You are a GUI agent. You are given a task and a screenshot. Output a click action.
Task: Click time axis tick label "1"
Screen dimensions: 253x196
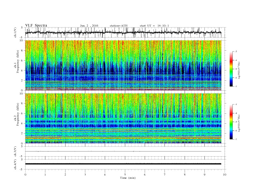click(45, 175)
